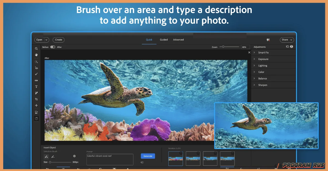Select the first variation thumbnail
The image size is (328, 171).
(x=175, y=158)
